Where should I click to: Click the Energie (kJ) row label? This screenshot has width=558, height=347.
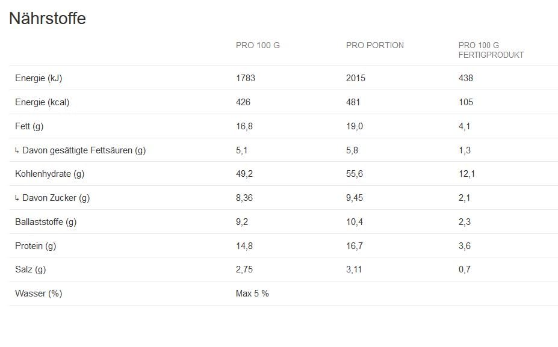[39, 78]
